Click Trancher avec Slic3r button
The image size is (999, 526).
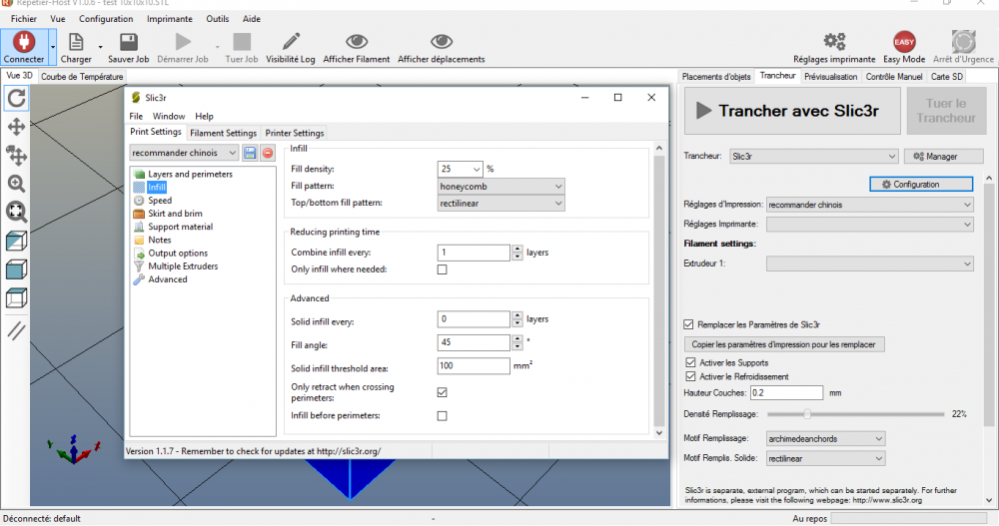click(792, 111)
